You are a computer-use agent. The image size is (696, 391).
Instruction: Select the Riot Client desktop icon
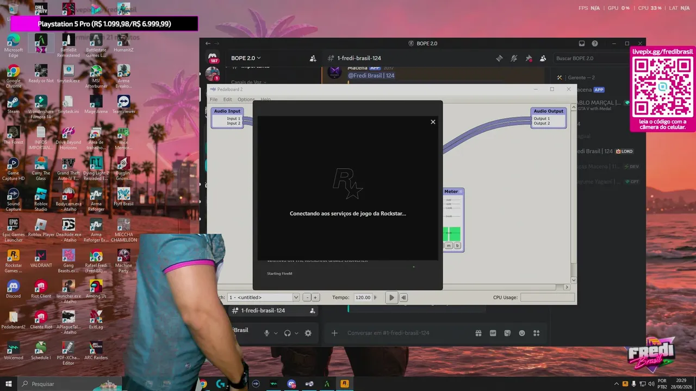[41, 289]
